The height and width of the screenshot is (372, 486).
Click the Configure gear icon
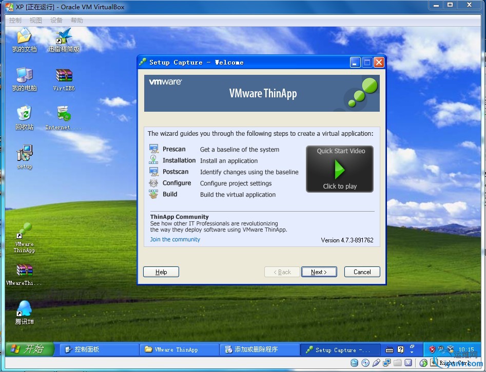pos(153,183)
